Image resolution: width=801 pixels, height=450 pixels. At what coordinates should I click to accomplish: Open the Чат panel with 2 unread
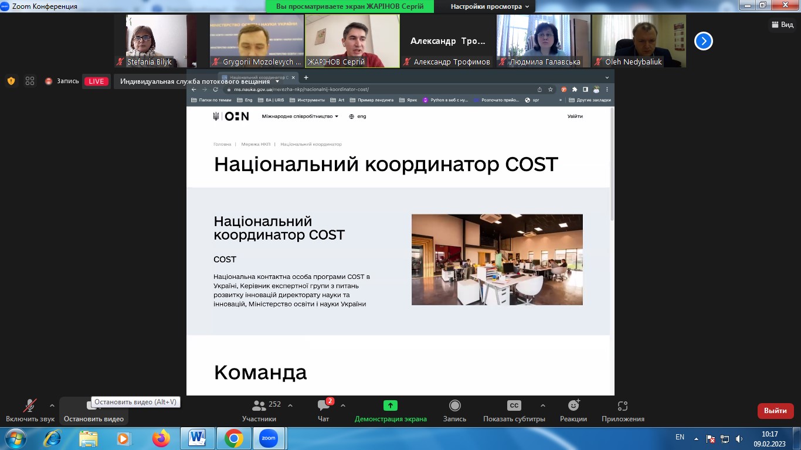(324, 411)
